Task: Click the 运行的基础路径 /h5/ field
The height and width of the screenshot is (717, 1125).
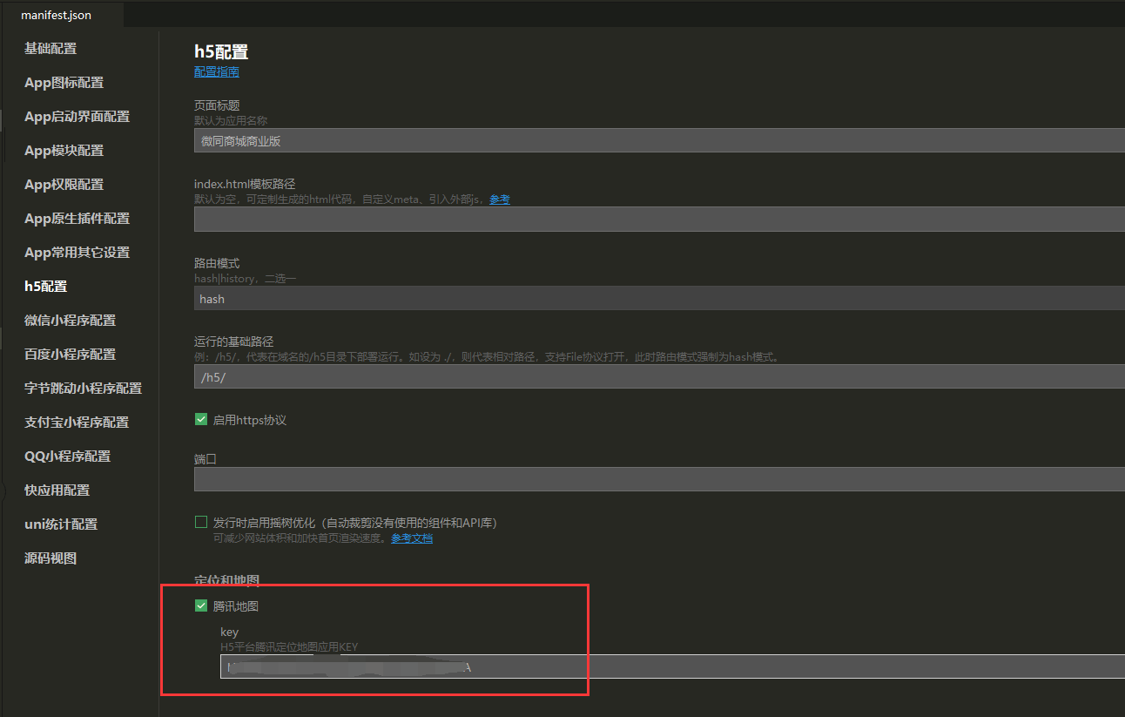Action: pos(659,377)
